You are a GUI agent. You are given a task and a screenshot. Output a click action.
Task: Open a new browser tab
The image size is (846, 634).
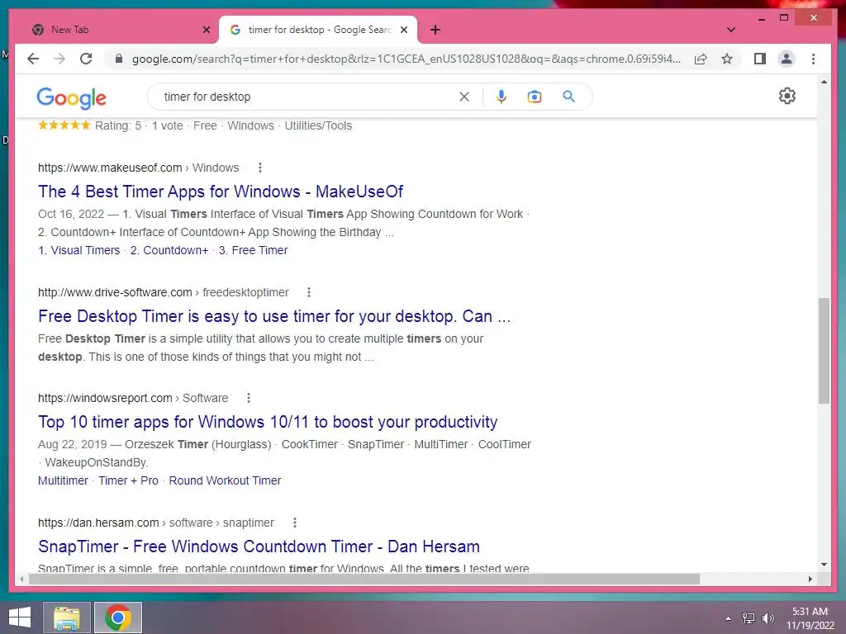(x=435, y=30)
